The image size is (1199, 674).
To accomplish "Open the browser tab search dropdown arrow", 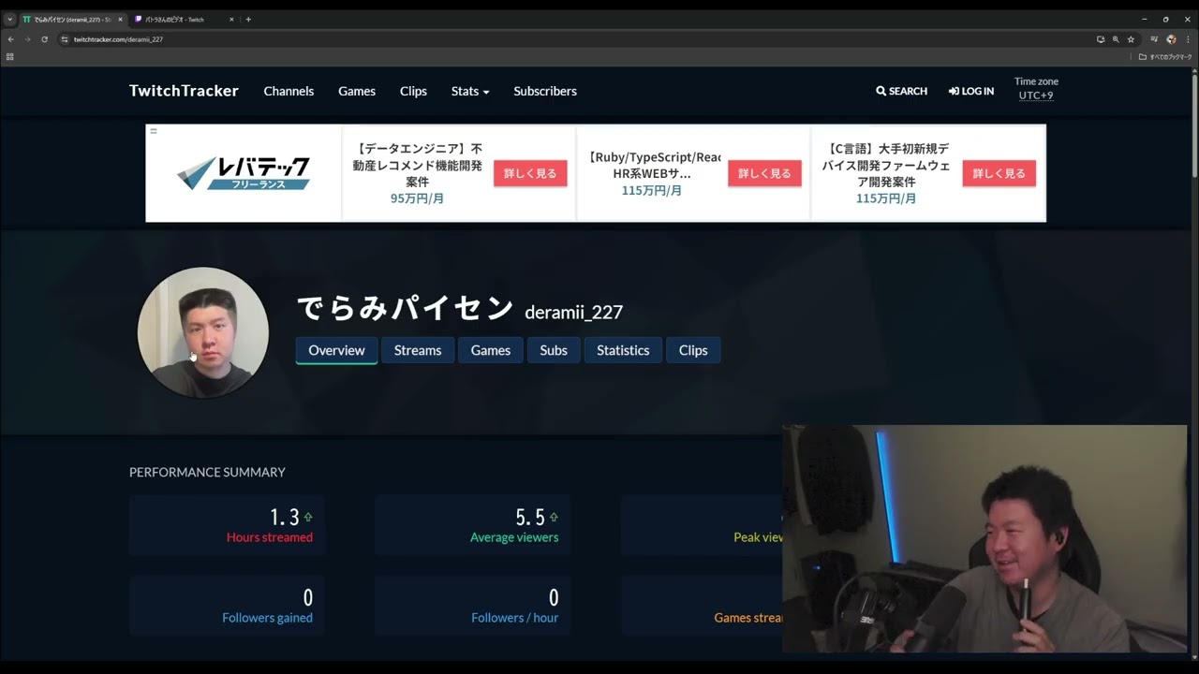I will [9, 19].
